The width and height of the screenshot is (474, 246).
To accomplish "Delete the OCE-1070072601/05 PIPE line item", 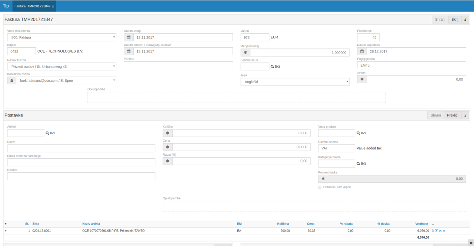I will tap(433, 231).
